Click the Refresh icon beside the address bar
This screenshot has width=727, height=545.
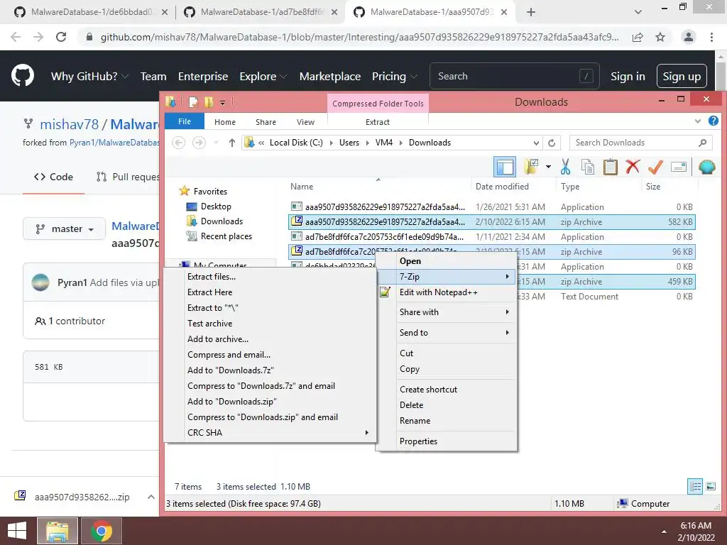(x=551, y=143)
